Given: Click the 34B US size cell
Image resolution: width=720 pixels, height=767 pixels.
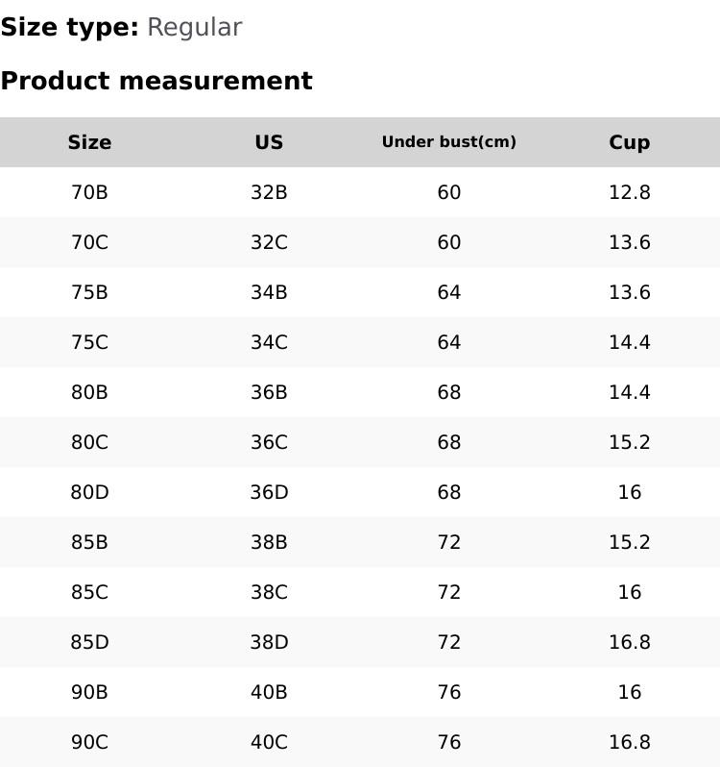Looking at the screenshot, I should 269,292.
